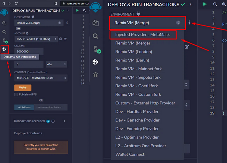Click the plug icon next to ENVIRONMENT in left panel
The width and height of the screenshot is (227, 163).
point(33,17)
